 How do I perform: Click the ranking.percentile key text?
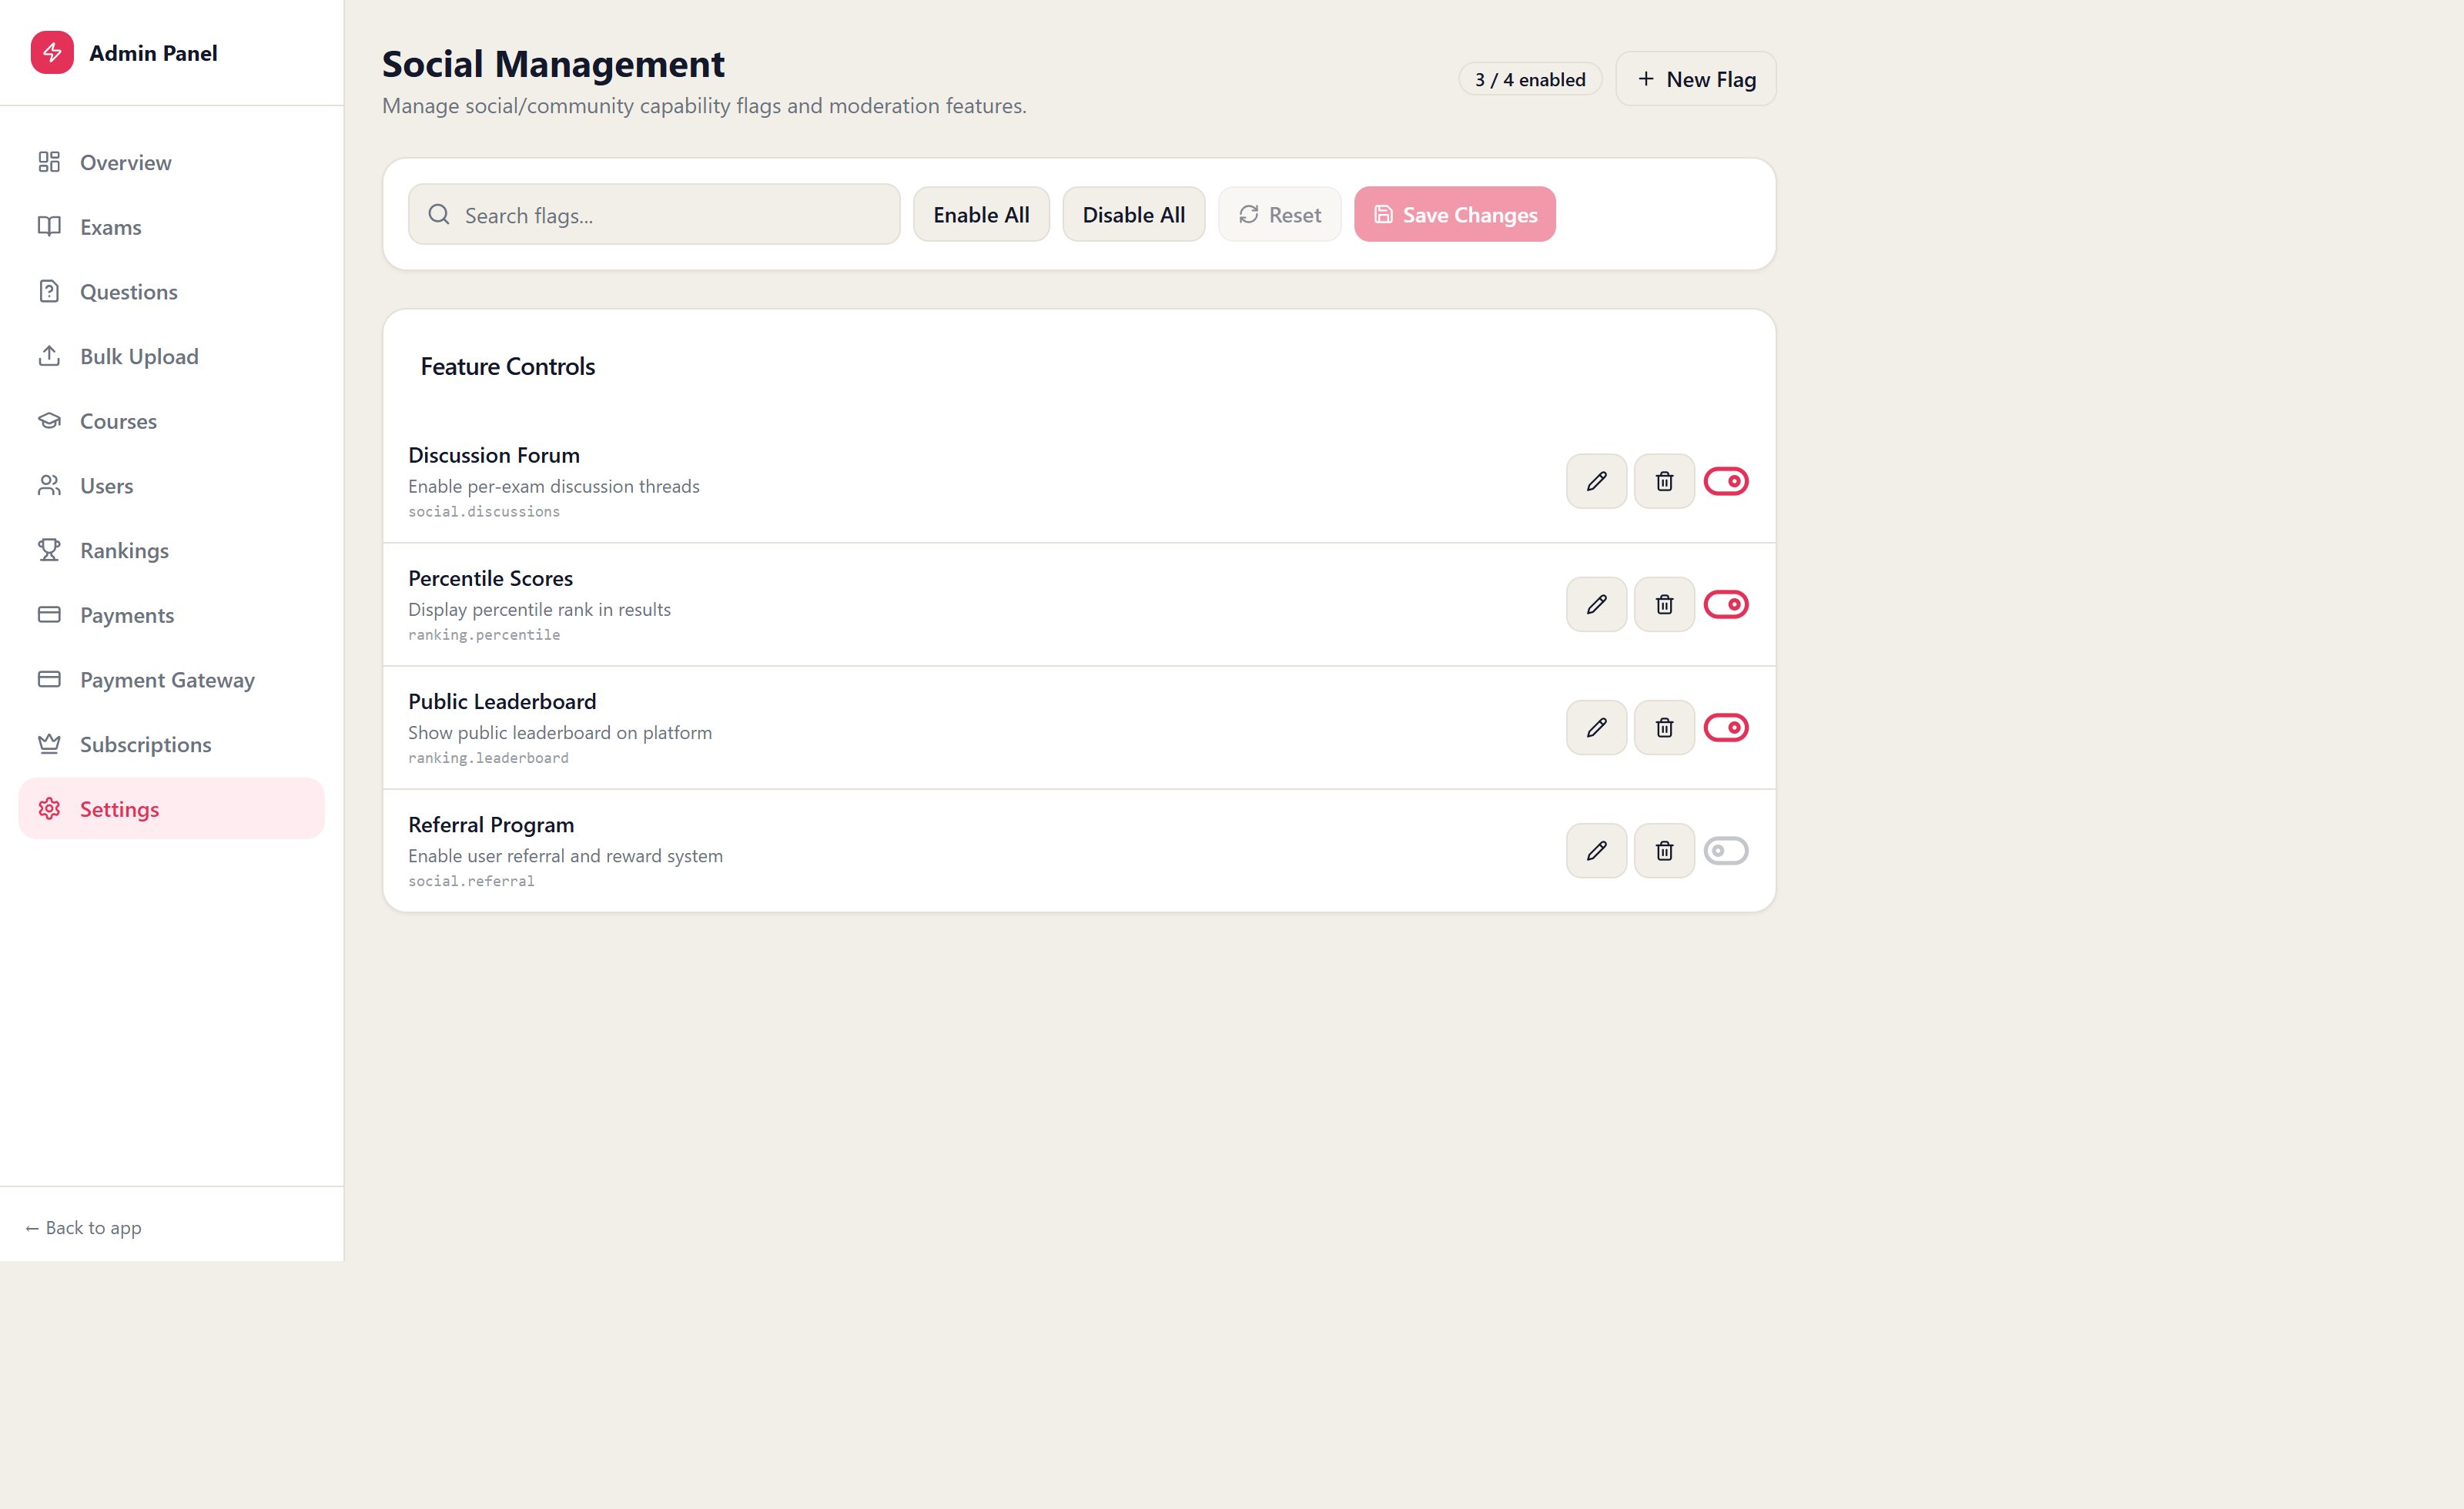[x=484, y=634]
